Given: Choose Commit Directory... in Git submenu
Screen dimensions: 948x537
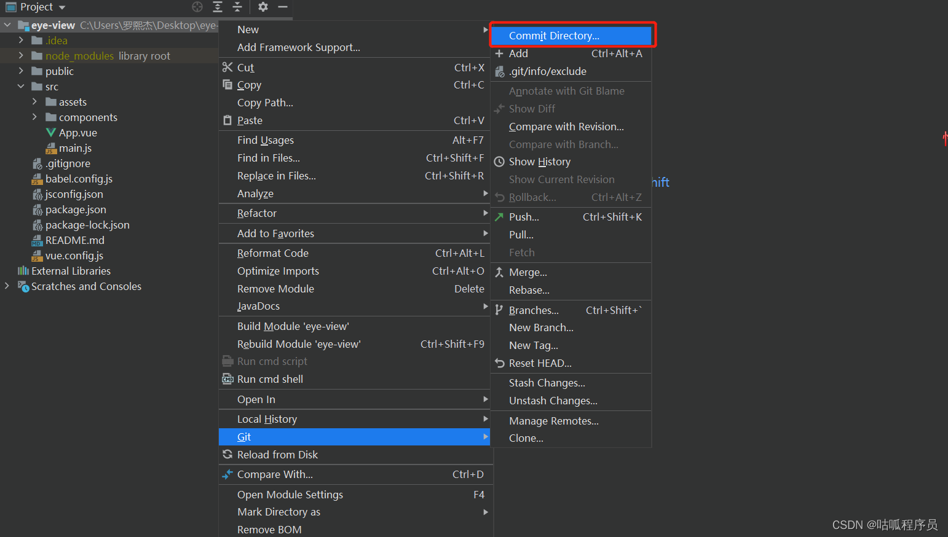Looking at the screenshot, I should coord(571,36).
